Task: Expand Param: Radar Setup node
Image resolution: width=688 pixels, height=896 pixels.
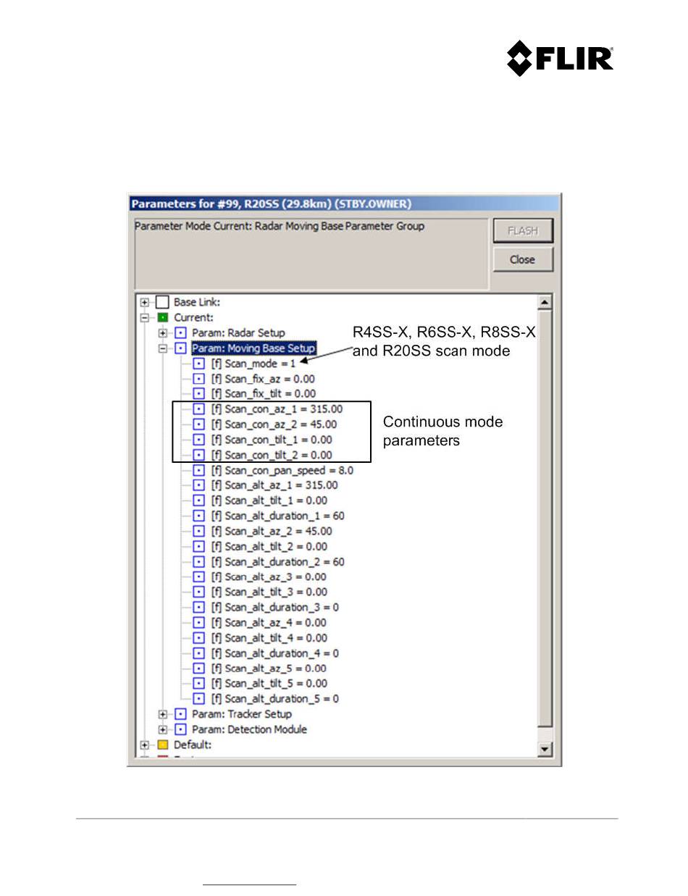Action: point(163,333)
